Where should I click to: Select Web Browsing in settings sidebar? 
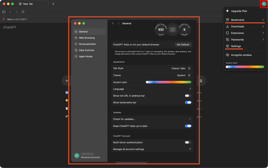point(87,38)
